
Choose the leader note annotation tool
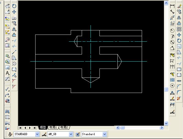click(7, 95)
